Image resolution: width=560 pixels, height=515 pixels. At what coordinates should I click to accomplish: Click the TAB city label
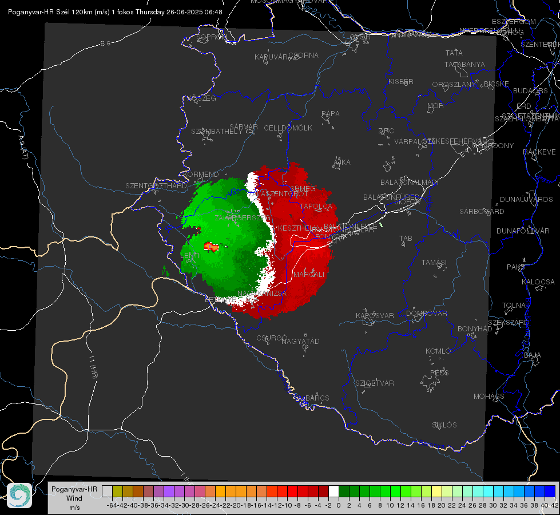[406, 239]
